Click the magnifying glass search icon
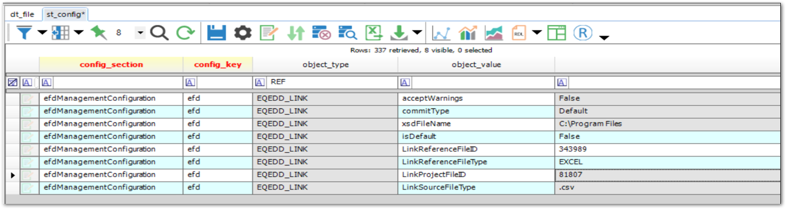This screenshot has width=786, height=209. (x=159, y=33)
